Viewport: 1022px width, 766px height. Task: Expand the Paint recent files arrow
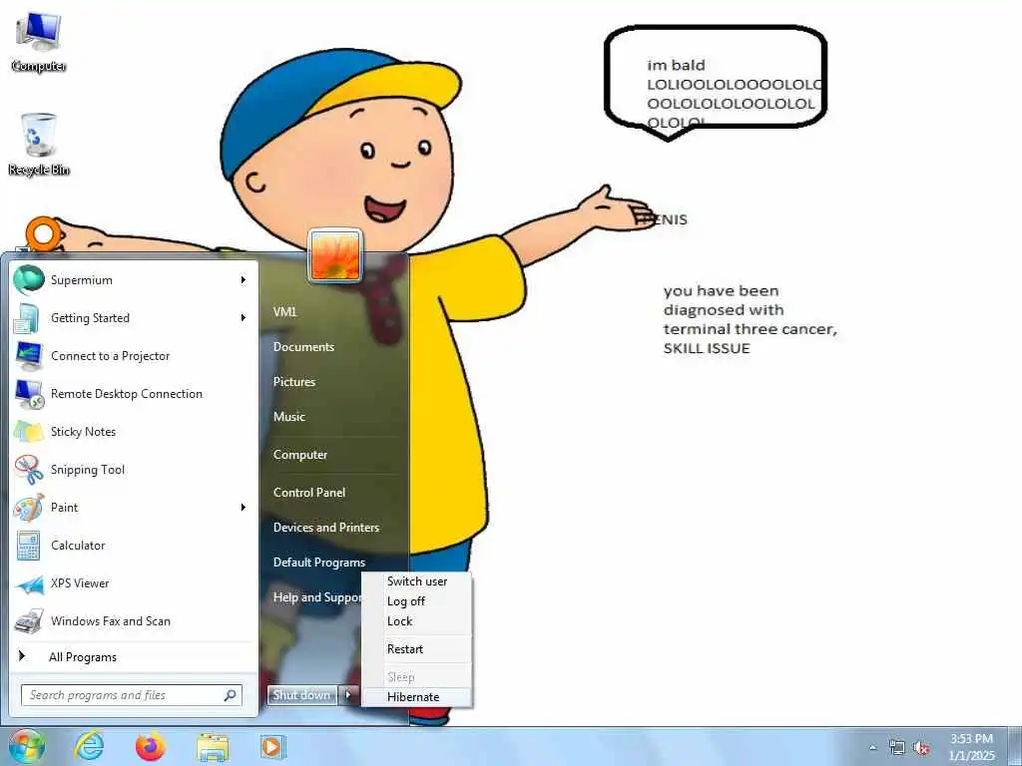pos(244,508)
